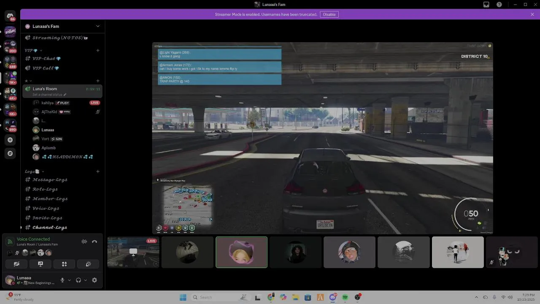Open the server folder with 6K+ badge
This screenshot has width=540, height=304.
click(x=10, y=93)
